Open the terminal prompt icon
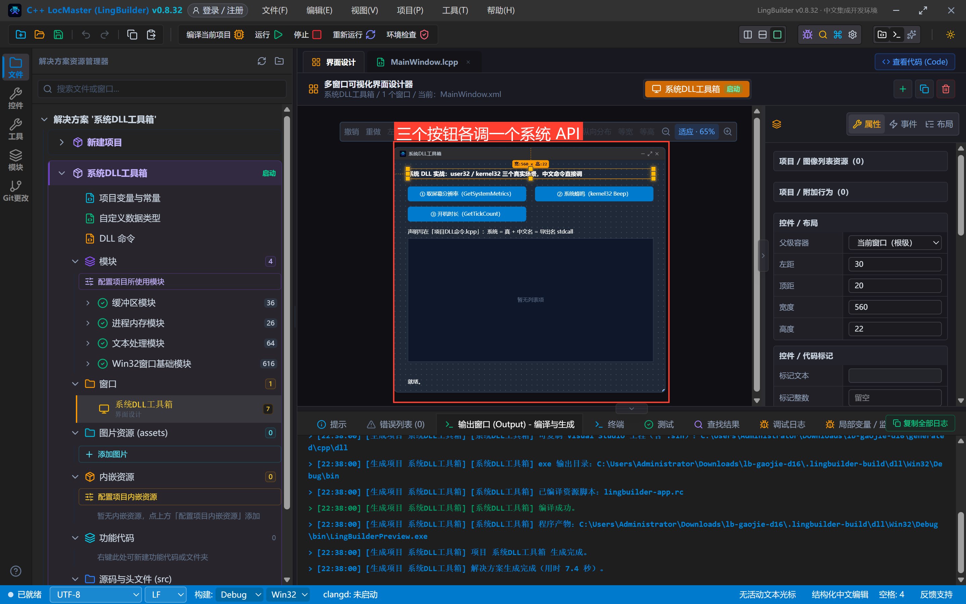Image resolution: width=966 pixels, height=604 pixels. click(897, 35)
